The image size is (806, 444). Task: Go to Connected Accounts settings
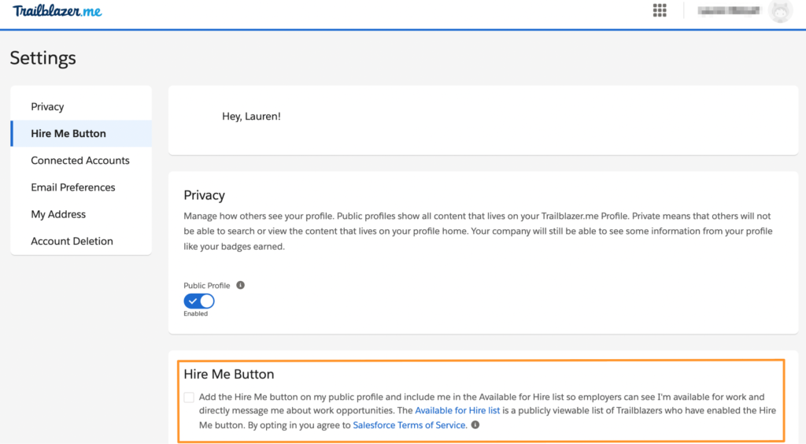81,161
